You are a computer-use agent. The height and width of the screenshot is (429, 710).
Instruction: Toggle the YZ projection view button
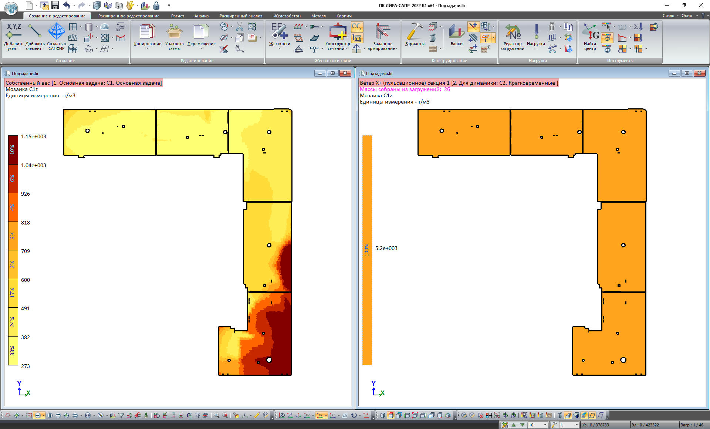(332, 415)
